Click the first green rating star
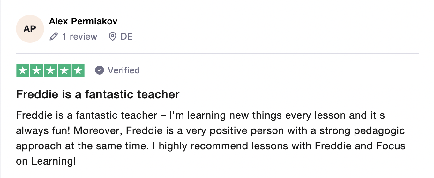This screenshot has height=178, width=434. pyautogui.click(x=23, y=70)
